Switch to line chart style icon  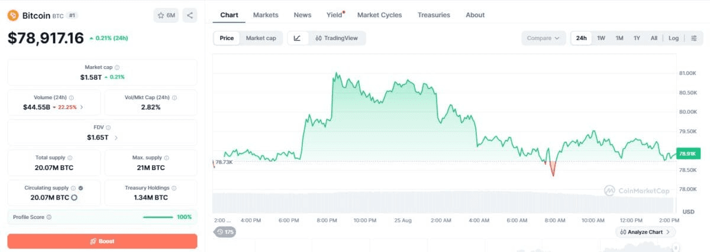(297, 38)
